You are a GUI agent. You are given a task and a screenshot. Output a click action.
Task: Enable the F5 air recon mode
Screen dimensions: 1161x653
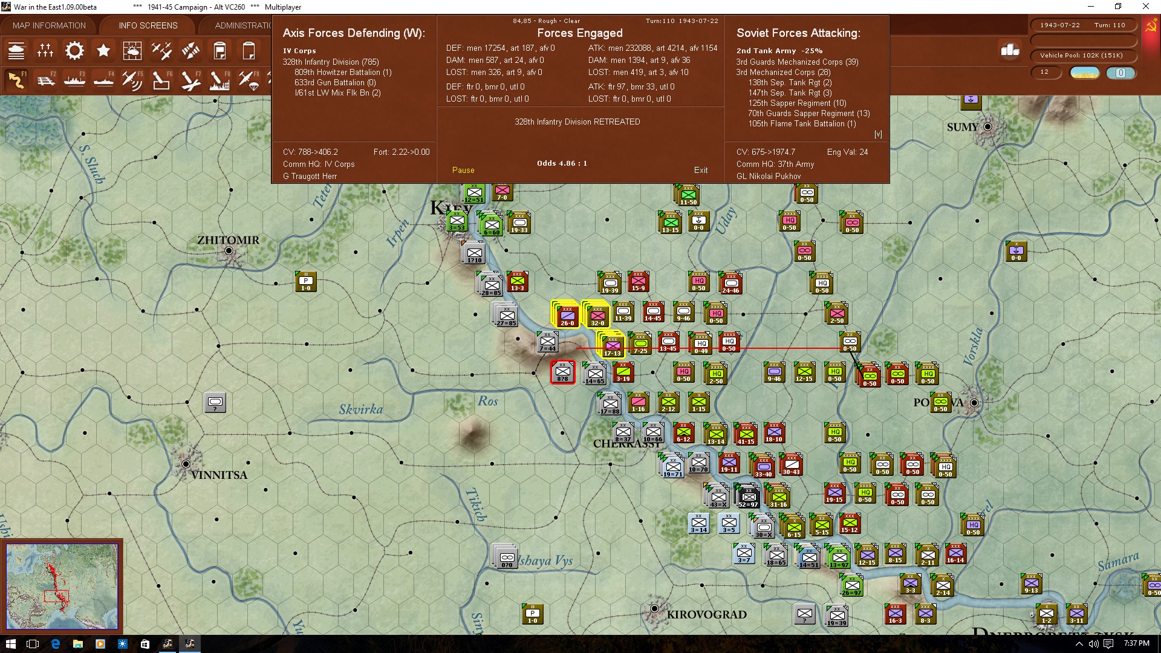[x=132, y=80]
